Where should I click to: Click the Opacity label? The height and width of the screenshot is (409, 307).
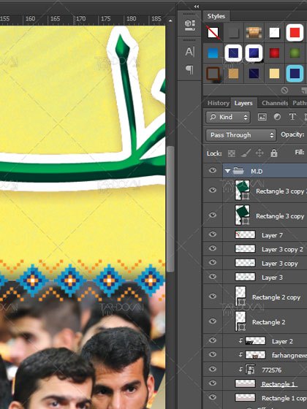coord(292,134)
